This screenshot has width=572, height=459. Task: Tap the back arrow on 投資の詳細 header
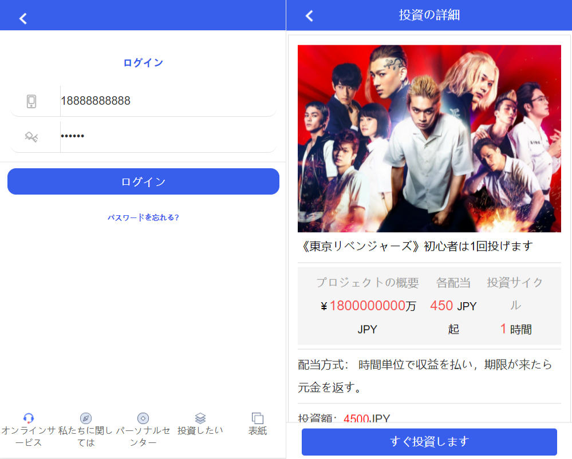coord(309,15)
